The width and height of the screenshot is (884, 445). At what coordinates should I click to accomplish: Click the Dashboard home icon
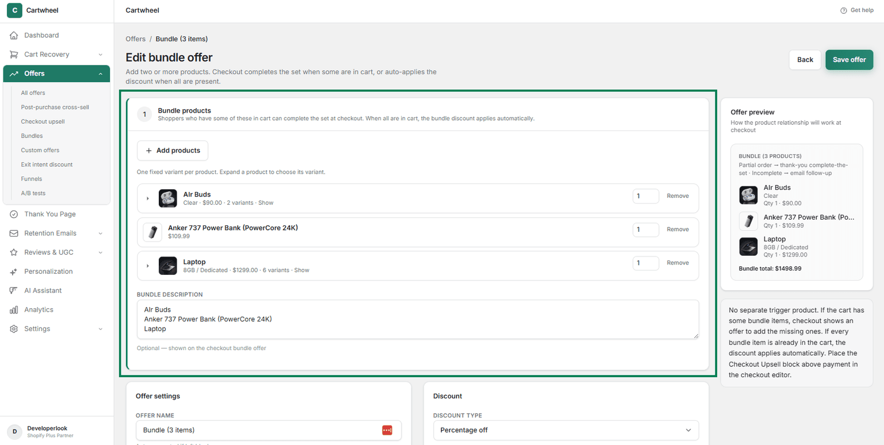(x=14, y=36)
